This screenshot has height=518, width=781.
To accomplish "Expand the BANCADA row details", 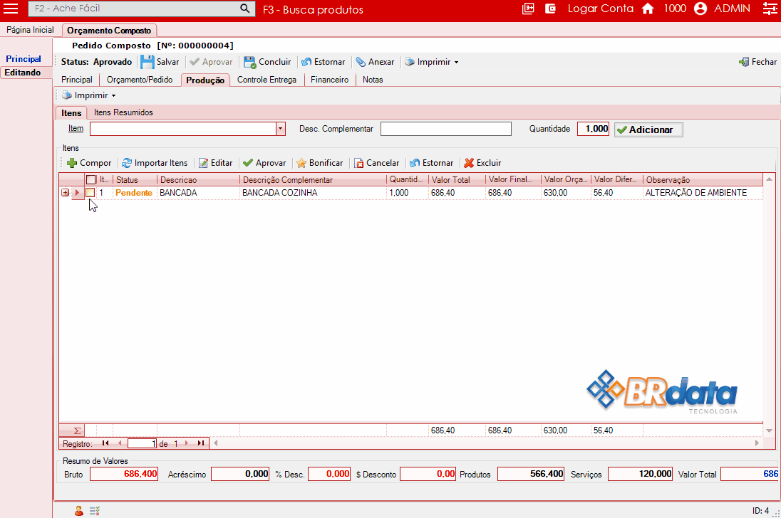I will pyautogui.click(x=66, y=193).
